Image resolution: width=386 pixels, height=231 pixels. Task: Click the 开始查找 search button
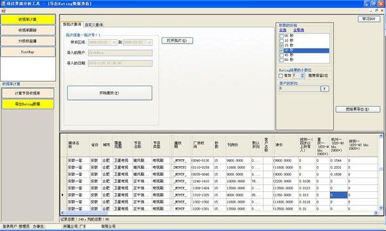click(x=109, y=93)
